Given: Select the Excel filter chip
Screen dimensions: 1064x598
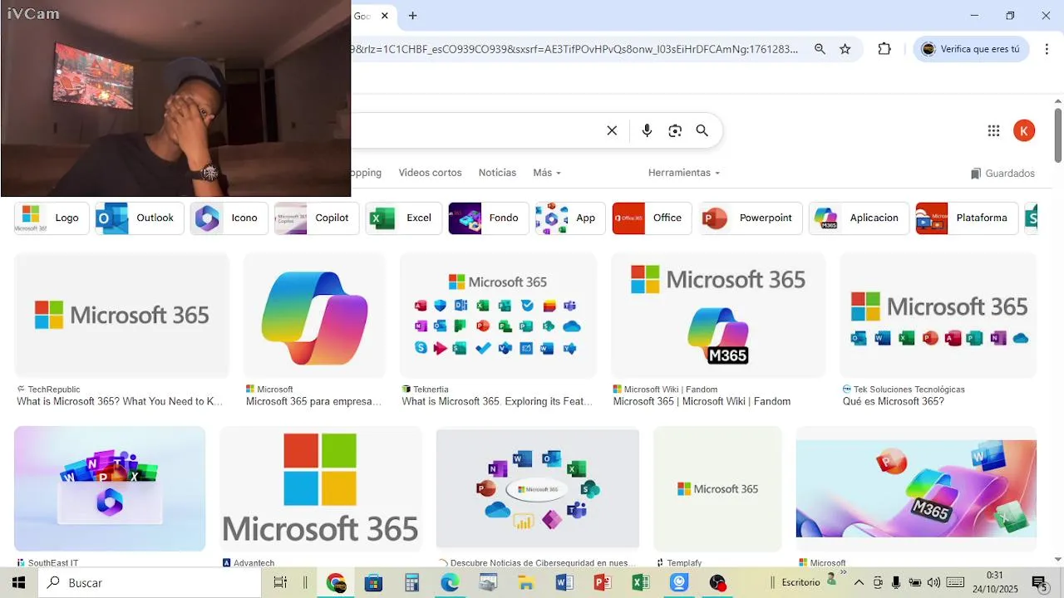Looking at the screenshot, I should 404,218.
